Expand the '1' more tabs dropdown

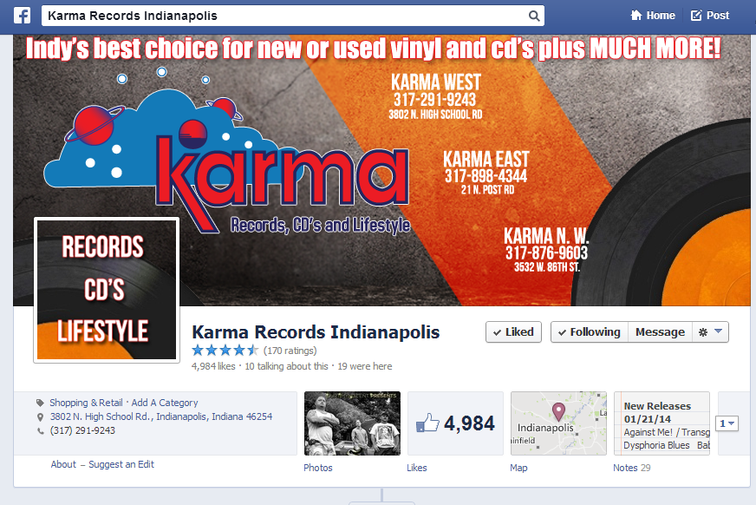tap(727, 423)
